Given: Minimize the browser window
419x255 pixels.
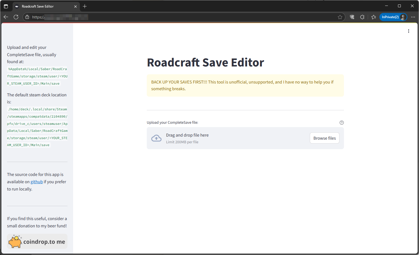Looking at the screenshot, I should point(387,6).
